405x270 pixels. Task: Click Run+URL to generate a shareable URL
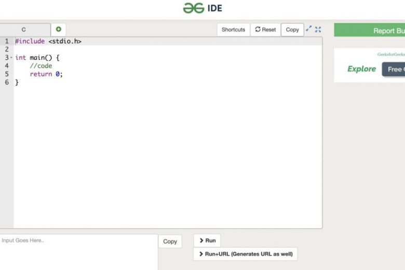click(245, 254)
